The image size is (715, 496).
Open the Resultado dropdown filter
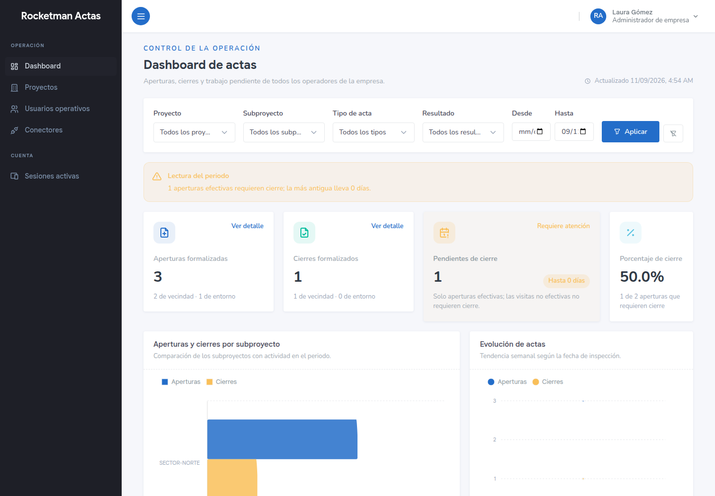(x=463, y=132)
